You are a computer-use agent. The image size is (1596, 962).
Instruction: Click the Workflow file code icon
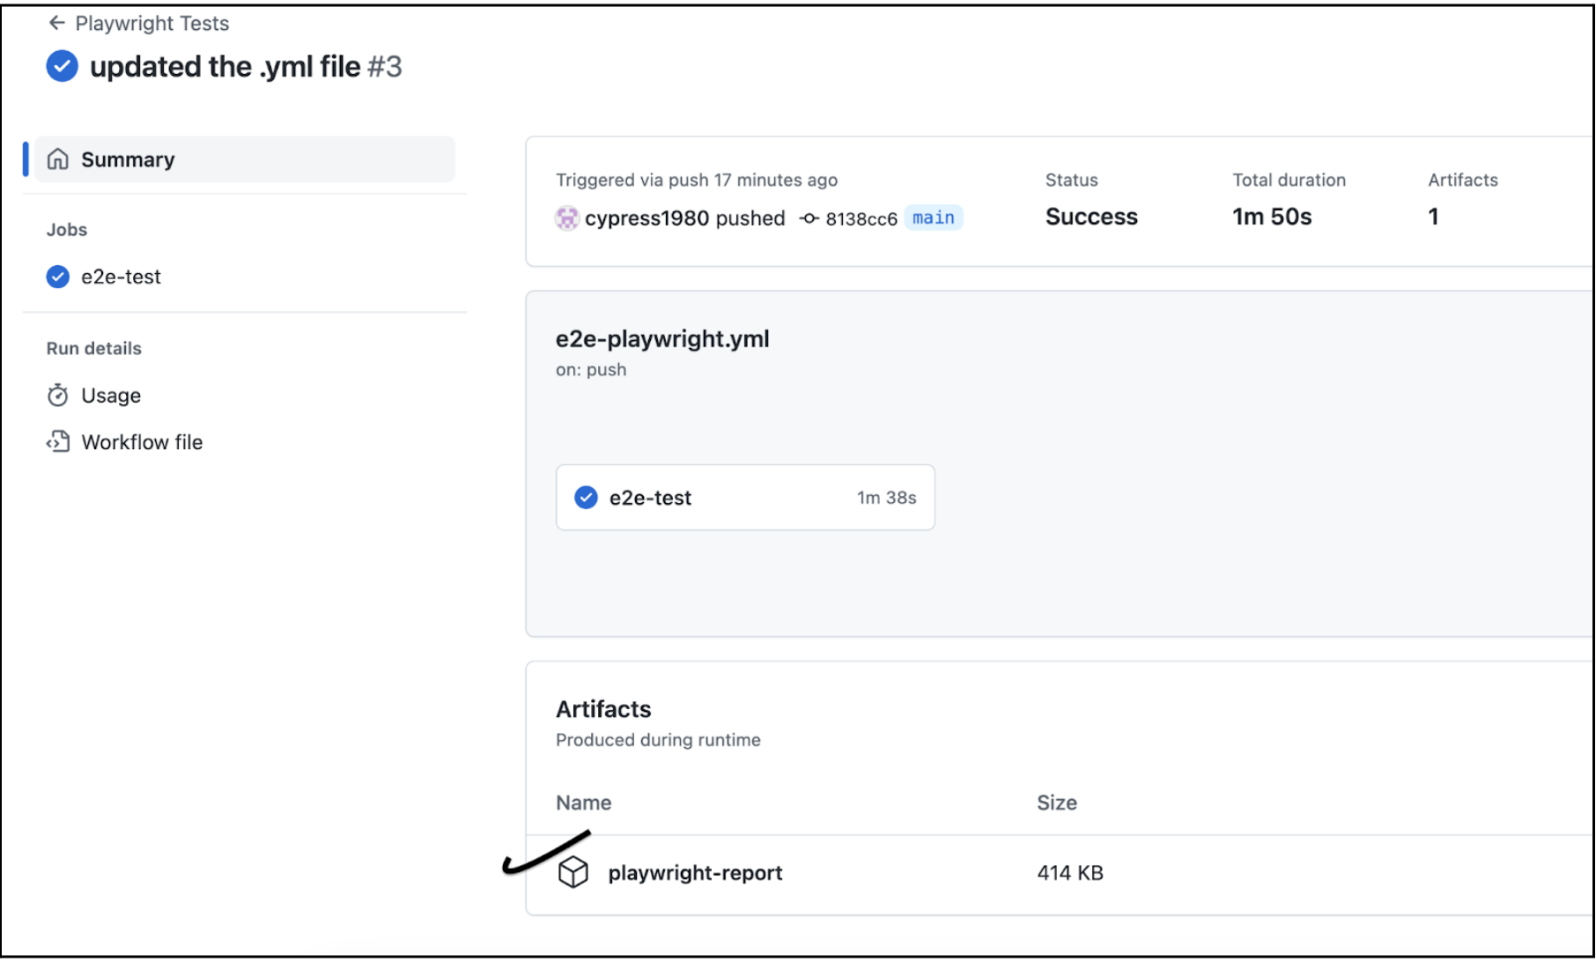(x=58, y=442)
